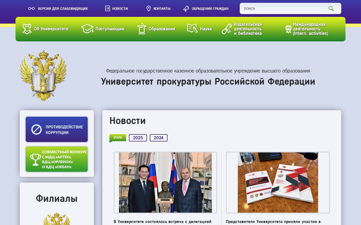This screenshot has width=361, height=225.
Task: Click the graduation cap icon beside Поступающим
Action: coord(87,29)
